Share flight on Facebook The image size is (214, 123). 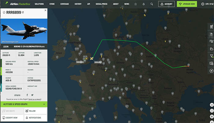27,95
